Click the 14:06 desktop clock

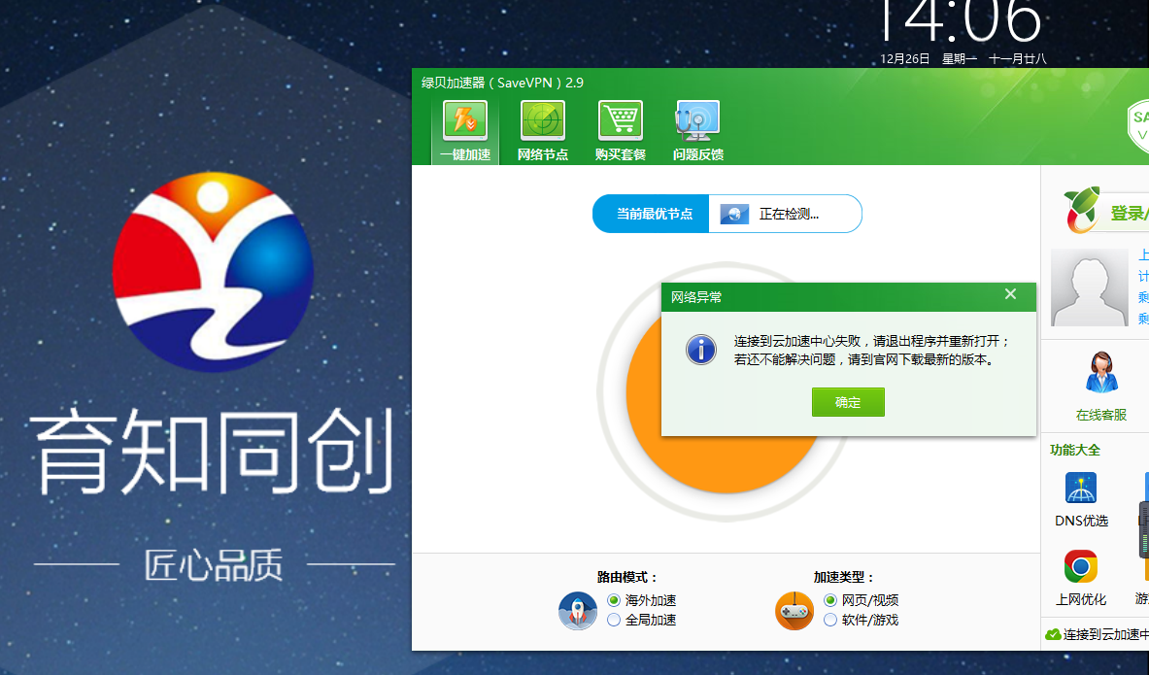(960, 20)
